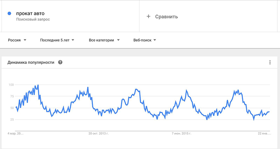The height and width of the screenshot is (149, 280).
Task: Click the blue dot for прокат авто
Action: pyautogui.click(x=9, y=14)
